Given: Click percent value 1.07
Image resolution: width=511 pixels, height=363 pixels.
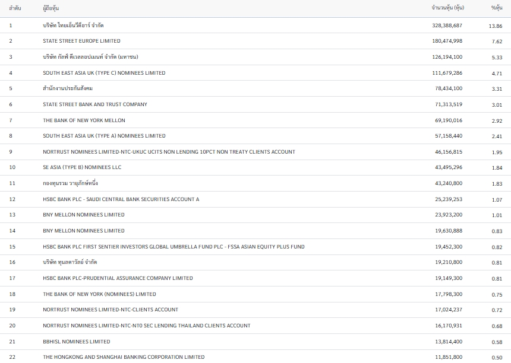Looking at the screenshot, I should [497, 200].
